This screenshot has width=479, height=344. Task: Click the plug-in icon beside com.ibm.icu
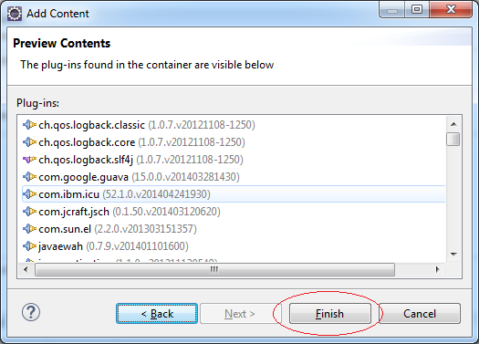coord(29,194)
